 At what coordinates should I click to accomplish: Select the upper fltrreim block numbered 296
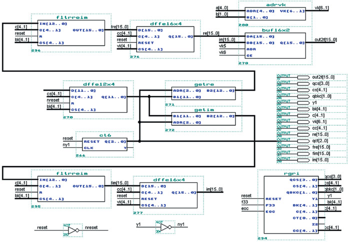point(71,33)
